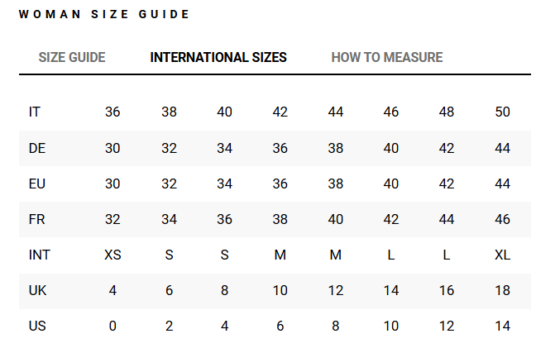Select the XS size in INT row
The height and width of the screenshot is (348, 536).
coord(112,255)
